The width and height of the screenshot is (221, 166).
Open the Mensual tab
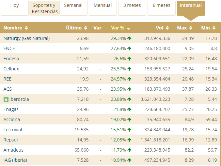tap(103, 8)
